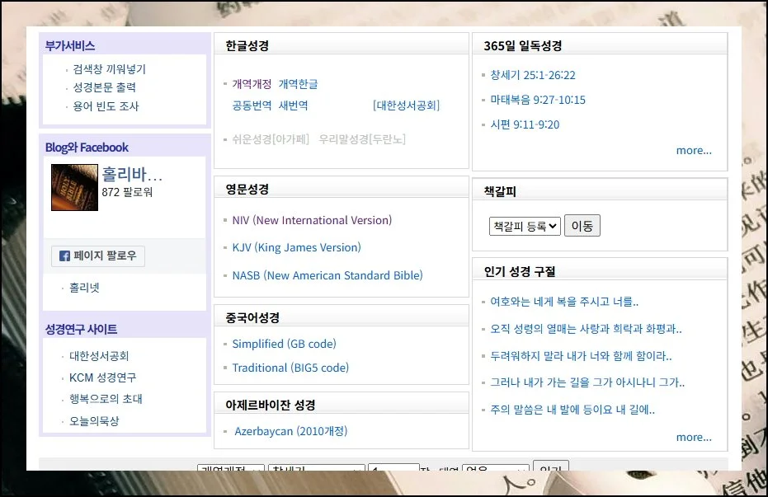Select the 개역한글 Bible version
This screenshot has height=497, width=768.
[x=298, y=84]
